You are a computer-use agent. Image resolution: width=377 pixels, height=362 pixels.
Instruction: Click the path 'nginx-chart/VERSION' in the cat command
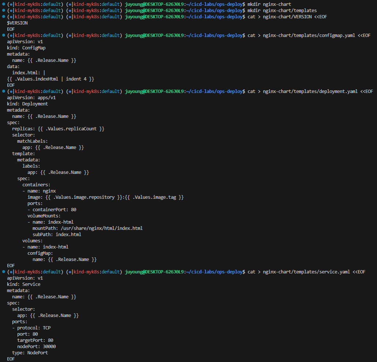coord(287,17)
